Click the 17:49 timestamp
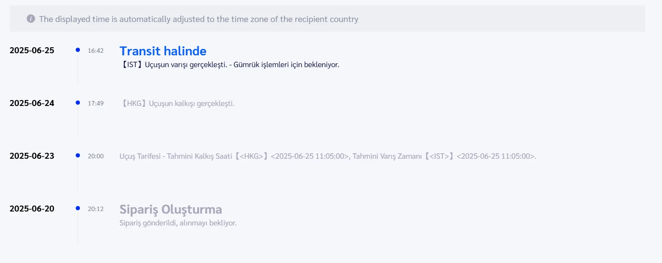This screenshot has height=263, width=662. coord(96,103)
